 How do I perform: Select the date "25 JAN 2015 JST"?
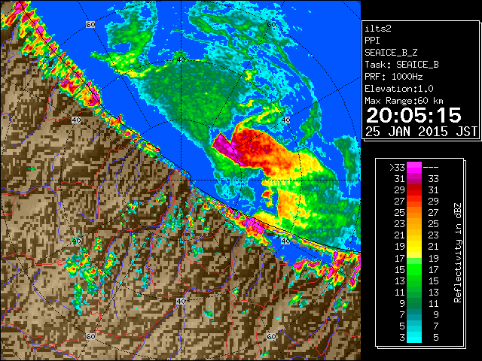(421, 132)
